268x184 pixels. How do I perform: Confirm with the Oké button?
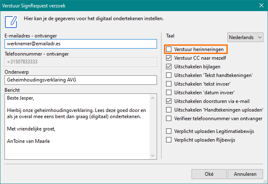click(x=209, y=174)
